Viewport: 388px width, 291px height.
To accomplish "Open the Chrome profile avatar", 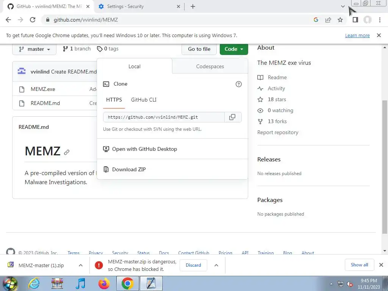I will tap(368, 20).
